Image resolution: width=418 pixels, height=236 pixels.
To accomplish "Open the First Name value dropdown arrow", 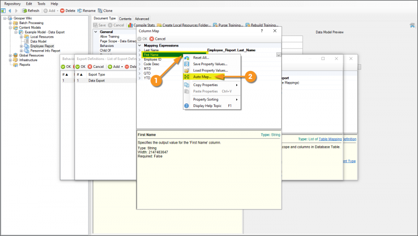I will click(278, 55).
